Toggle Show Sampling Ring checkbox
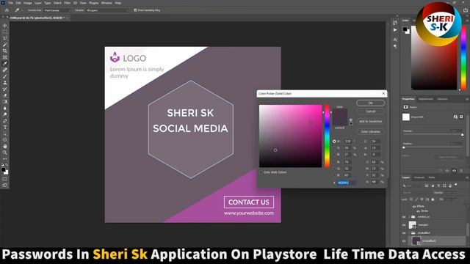The image size is (470, 264). [135, 10]
